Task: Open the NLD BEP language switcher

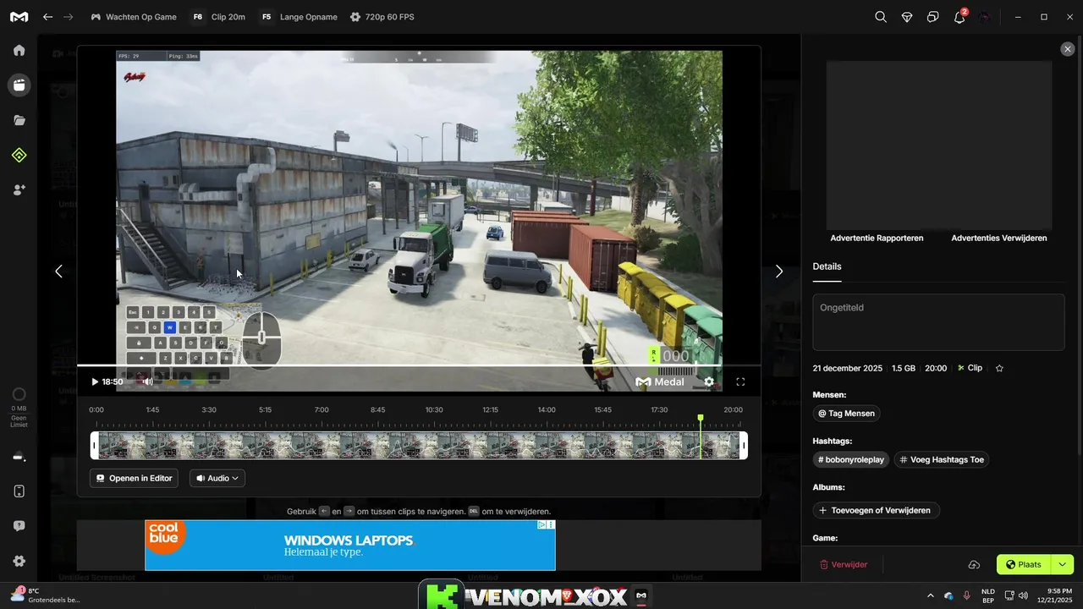Action: [988, 595]
